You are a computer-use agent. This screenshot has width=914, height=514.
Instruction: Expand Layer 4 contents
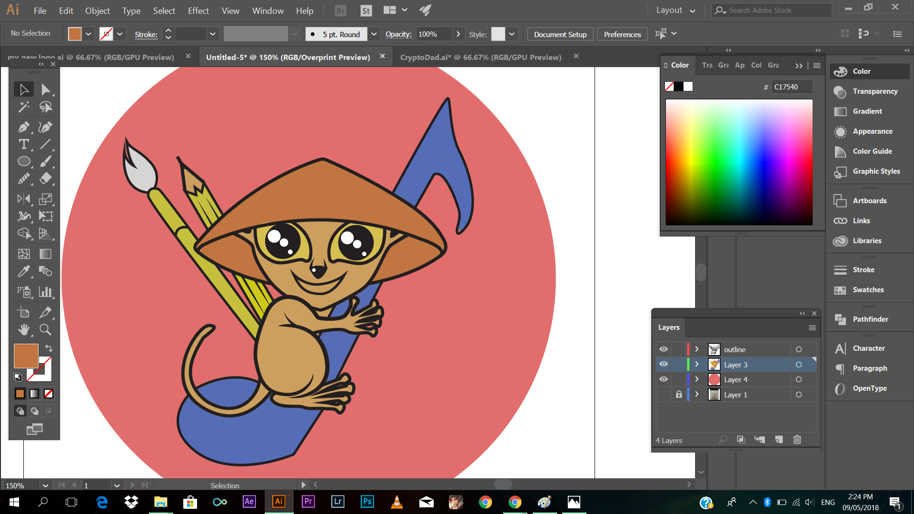(x=696, y=379)
